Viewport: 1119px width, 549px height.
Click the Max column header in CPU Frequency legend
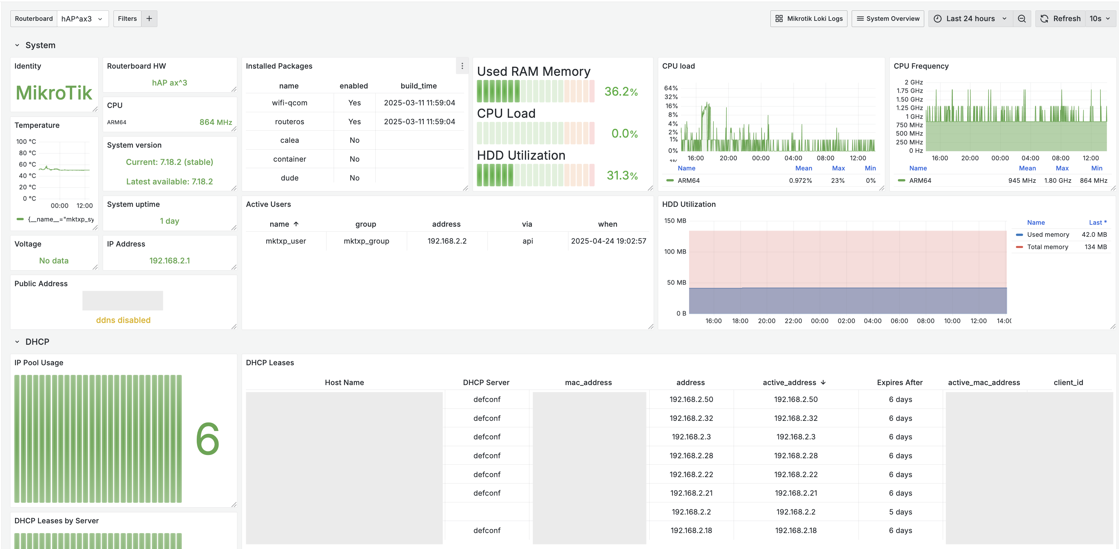[x=1062, y=168]
